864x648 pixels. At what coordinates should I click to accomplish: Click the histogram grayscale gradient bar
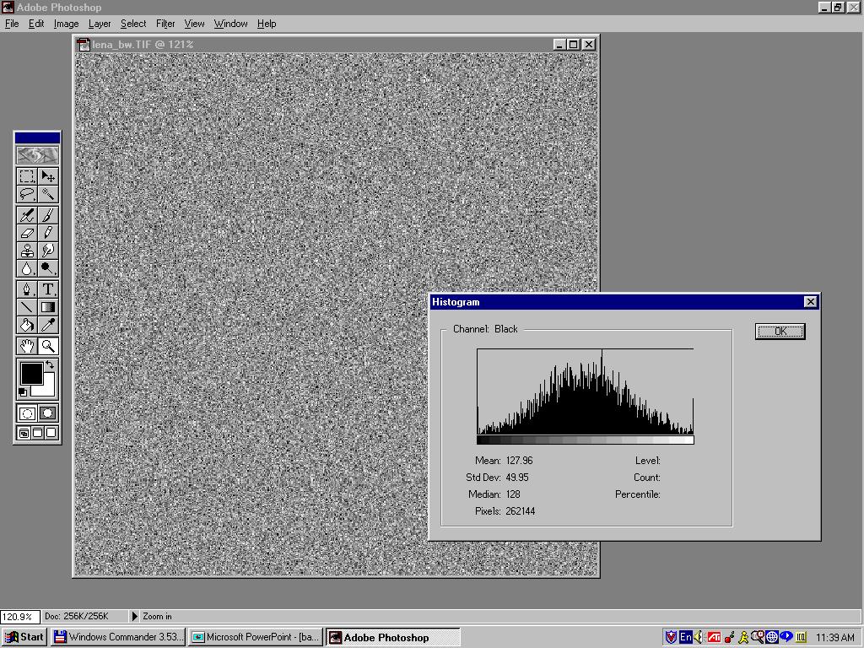pos(586,440)
